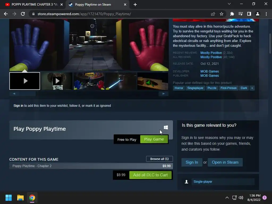272x204 pixels.
Task: Select the blue laser screenshot thumbnail
Action: click(121, 81)
